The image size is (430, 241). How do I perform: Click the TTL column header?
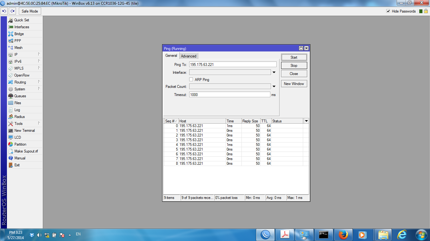266,121
